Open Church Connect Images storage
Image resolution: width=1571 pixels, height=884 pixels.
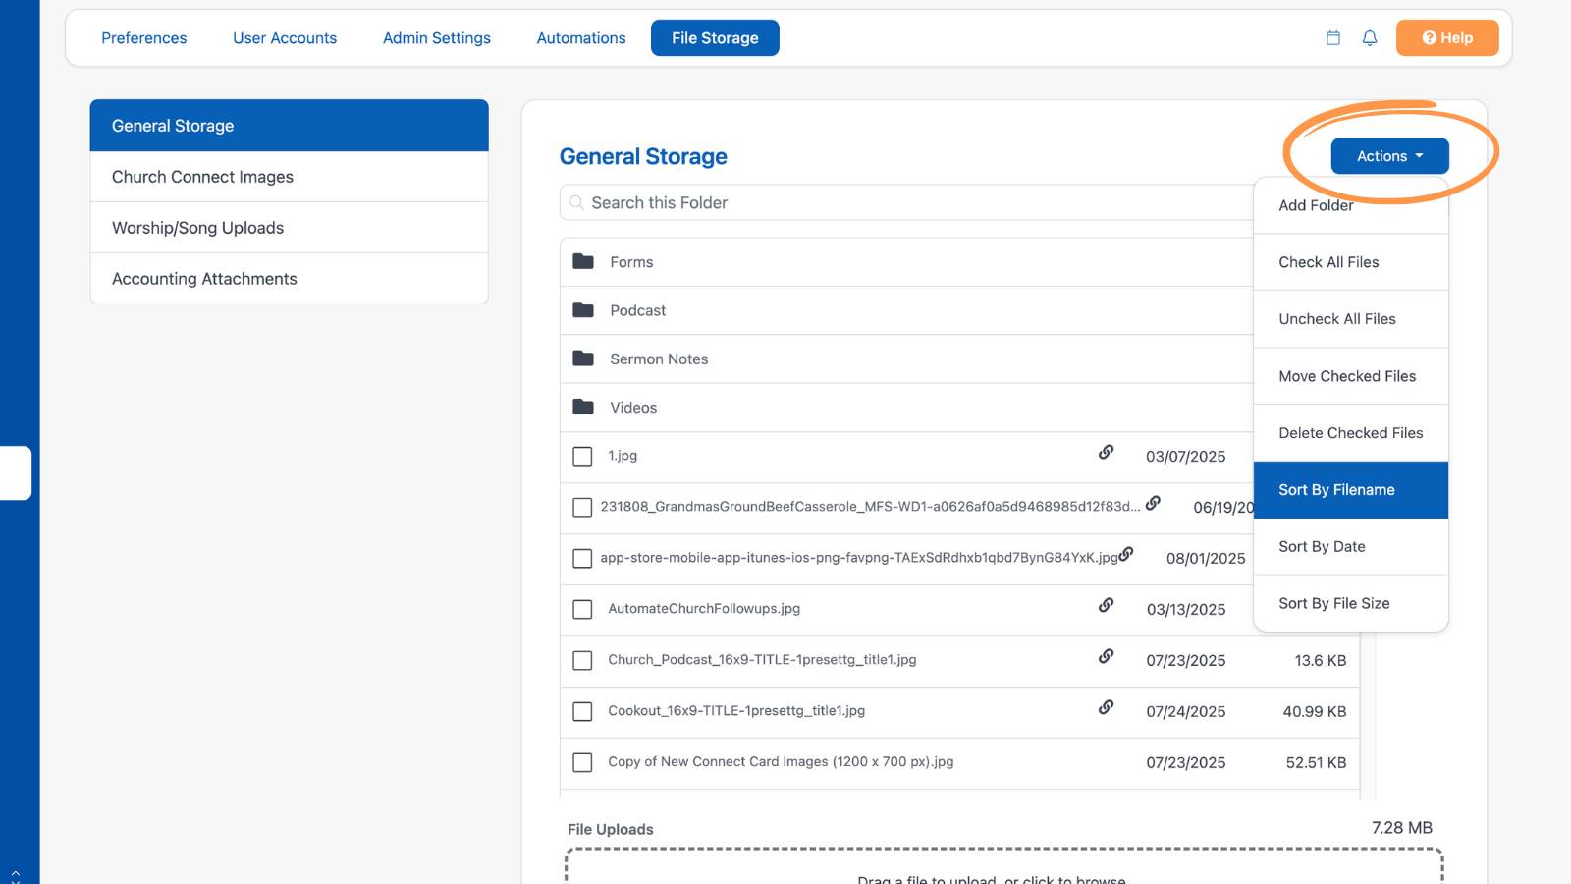[290, 177]
